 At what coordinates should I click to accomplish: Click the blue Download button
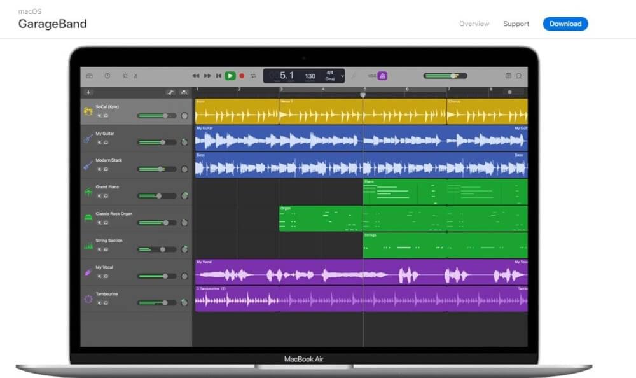pyautogui.click(x=565, y=24)
